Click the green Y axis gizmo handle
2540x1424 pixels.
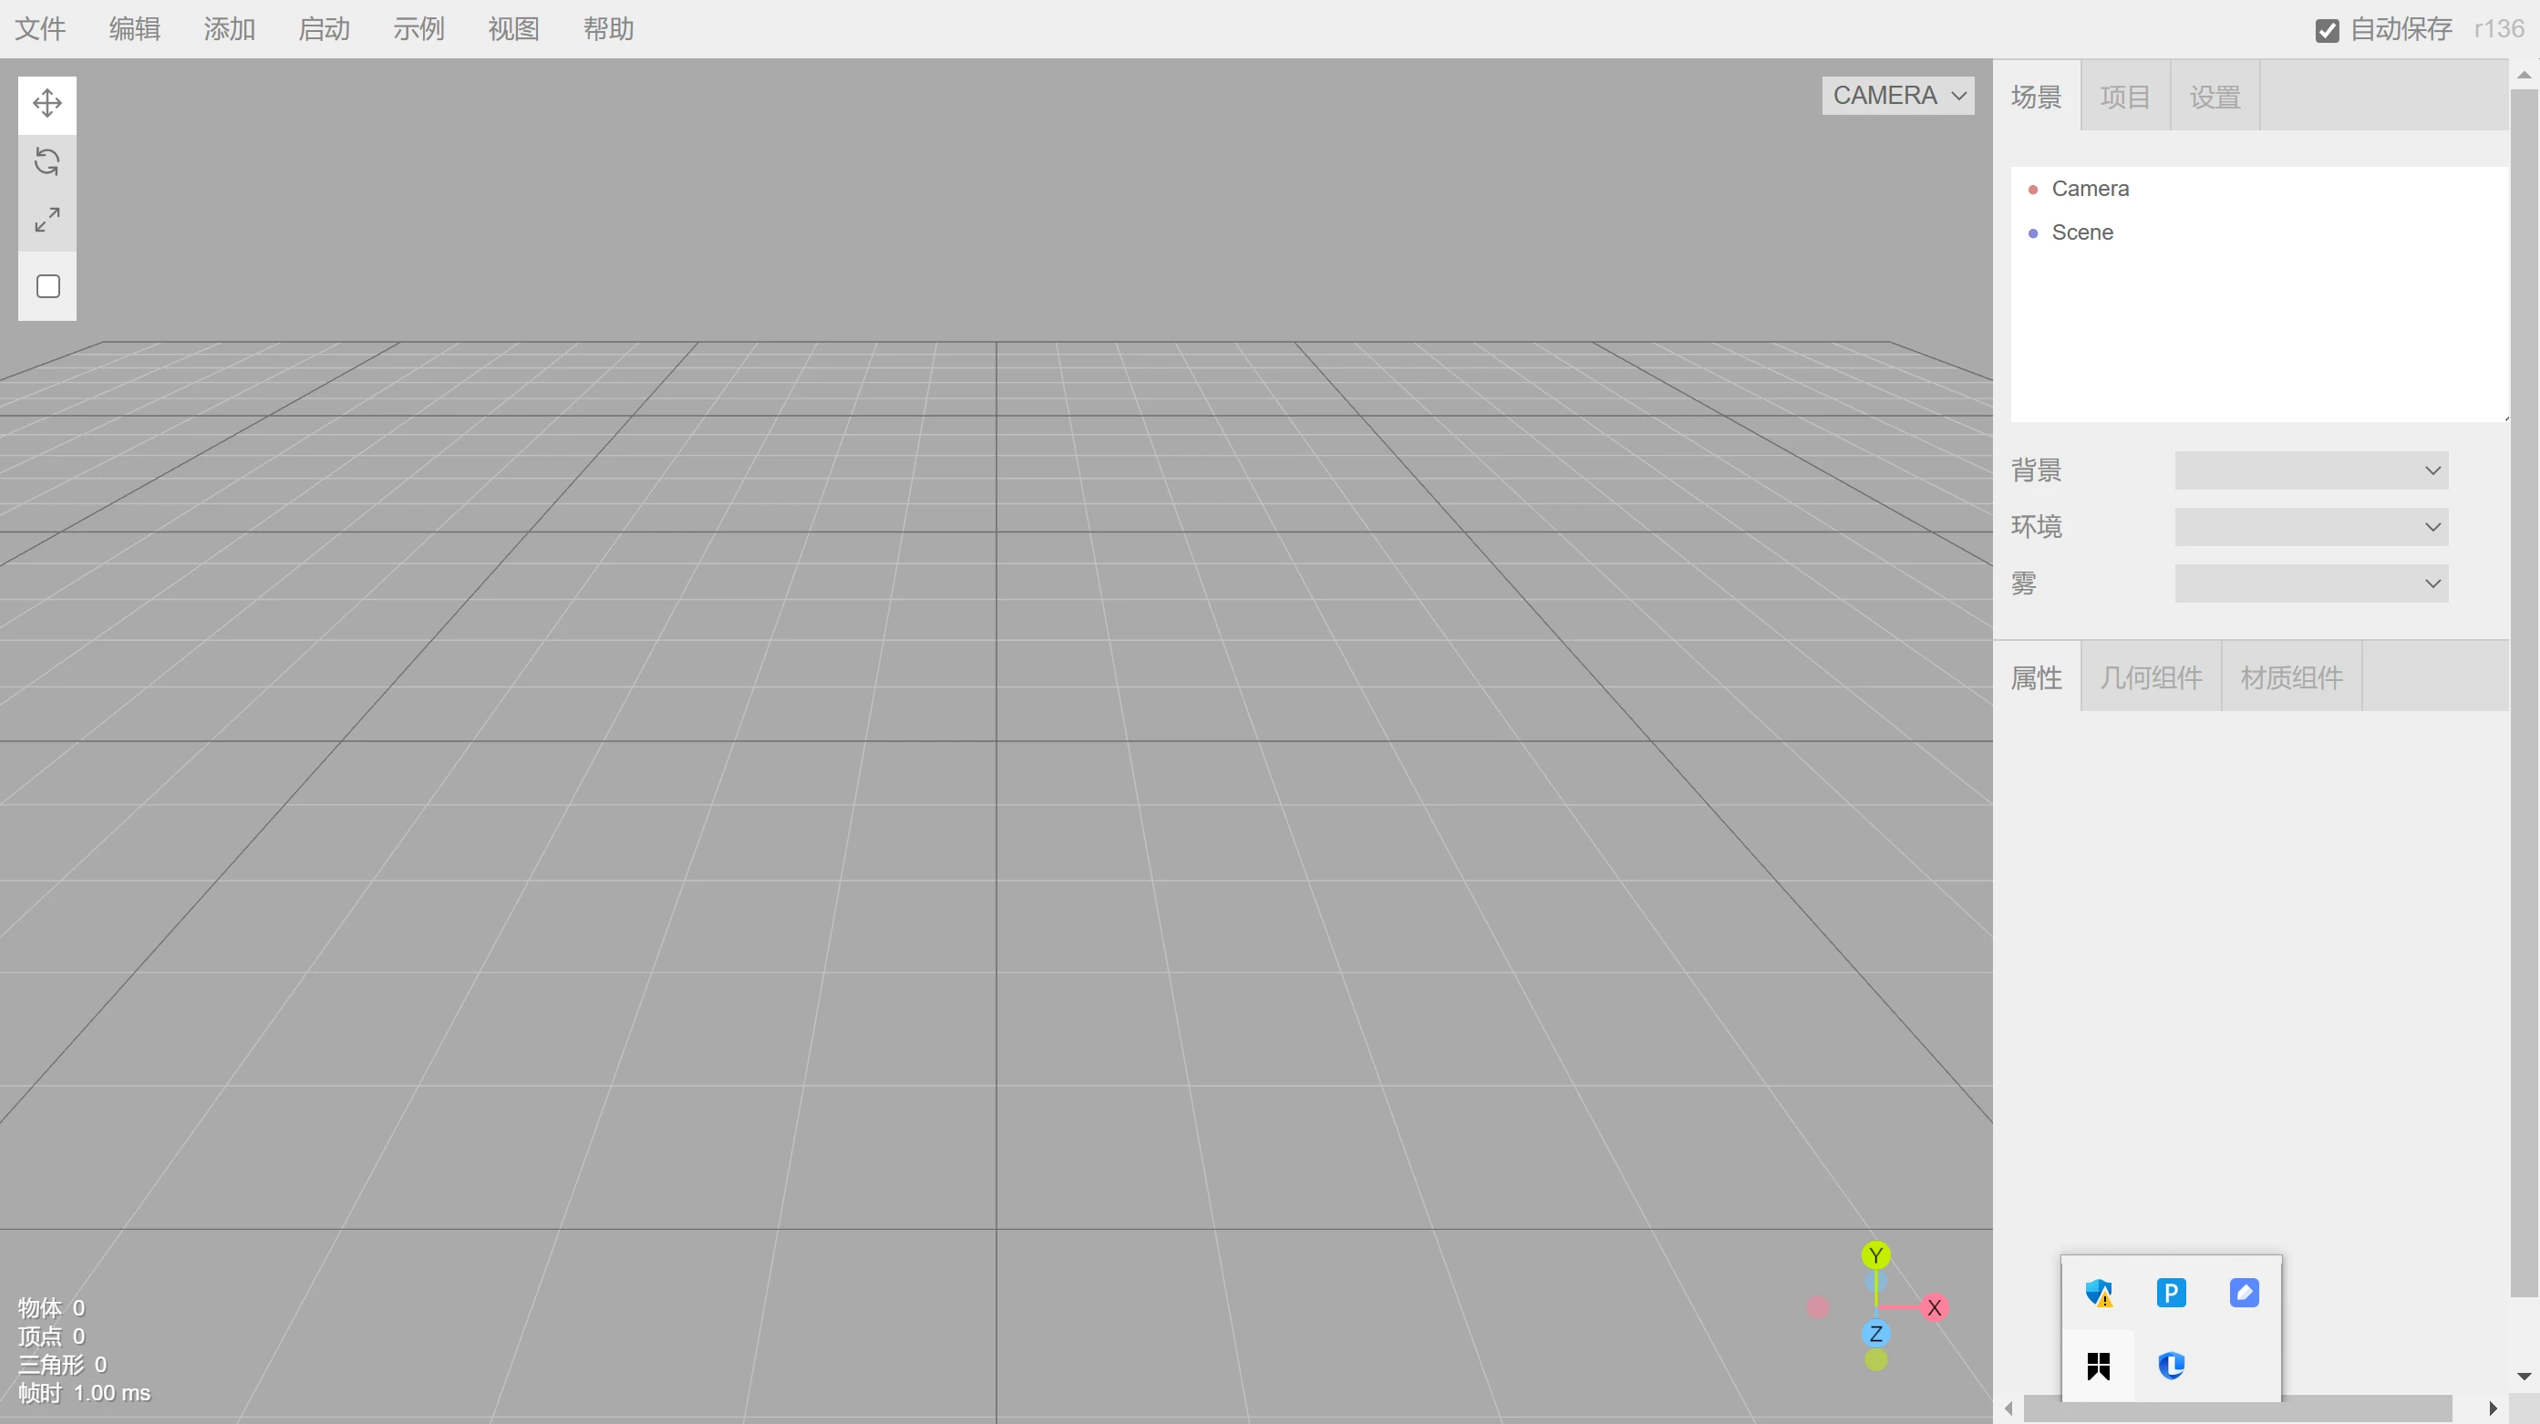pos(1875,1255)
